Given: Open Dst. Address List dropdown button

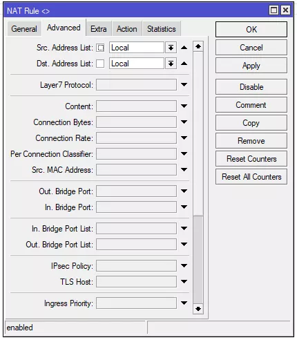Looking at the screenshot, I should (171, 64).
